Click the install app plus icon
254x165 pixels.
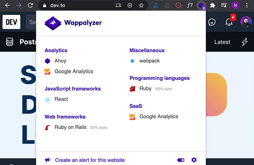point(130,5)
